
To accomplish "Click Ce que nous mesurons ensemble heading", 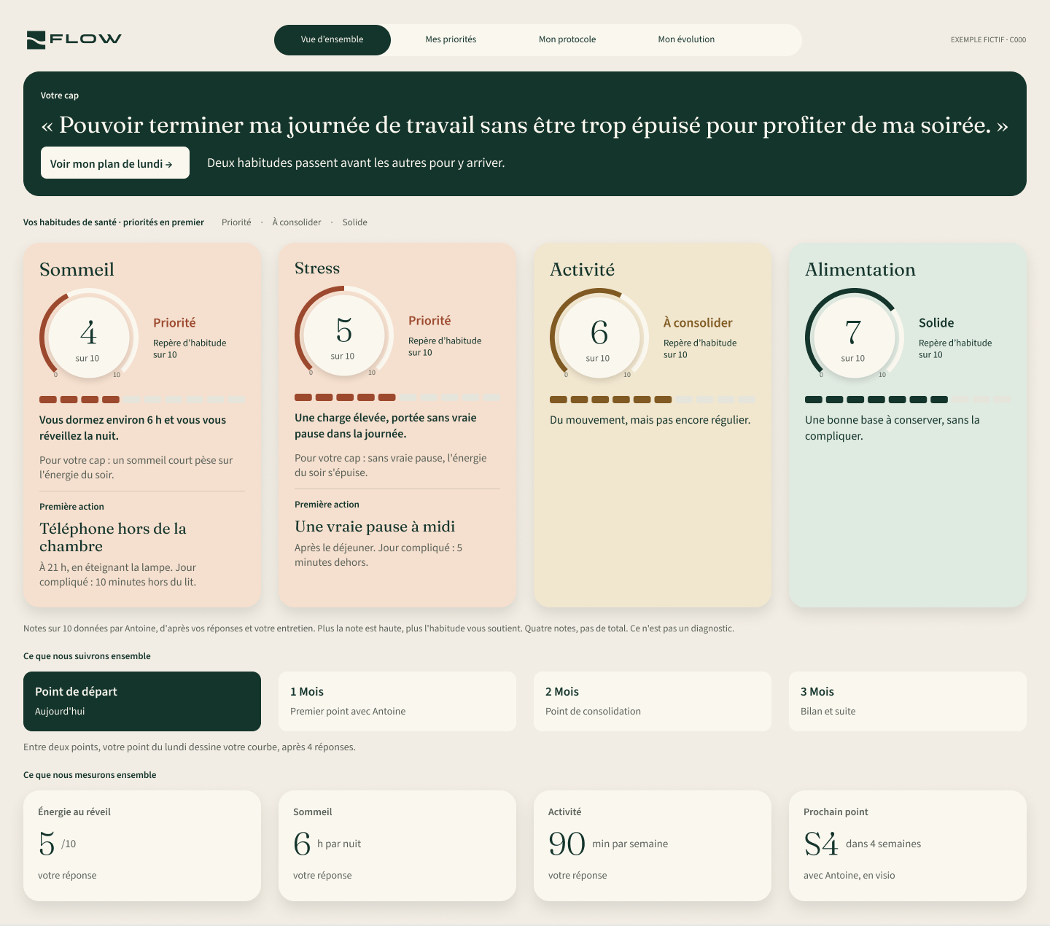I will click(90, 775).
